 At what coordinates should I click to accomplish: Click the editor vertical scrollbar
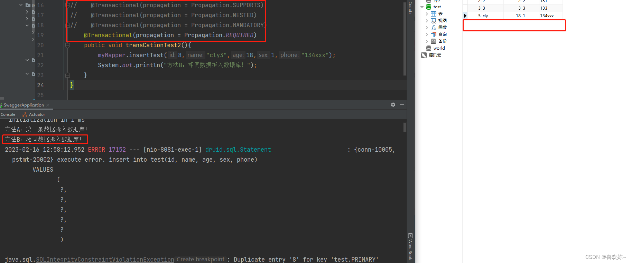point(405,39)
